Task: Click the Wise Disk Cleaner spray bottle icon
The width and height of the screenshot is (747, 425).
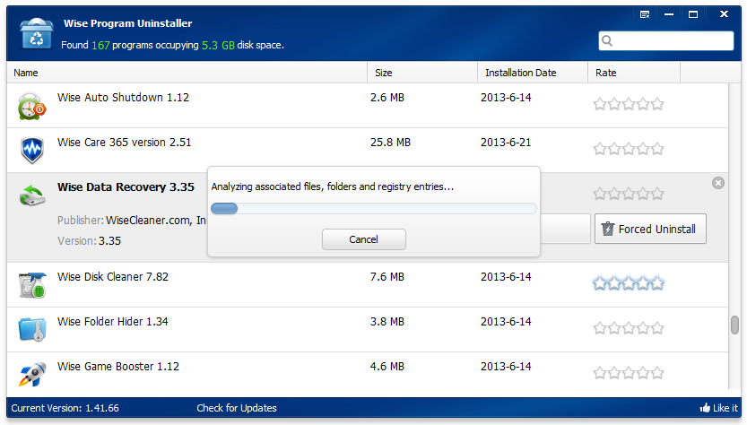Action: pos(32,285)
